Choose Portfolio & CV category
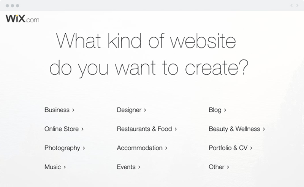The height and width of the screenshot is (187, 304). 228,148
